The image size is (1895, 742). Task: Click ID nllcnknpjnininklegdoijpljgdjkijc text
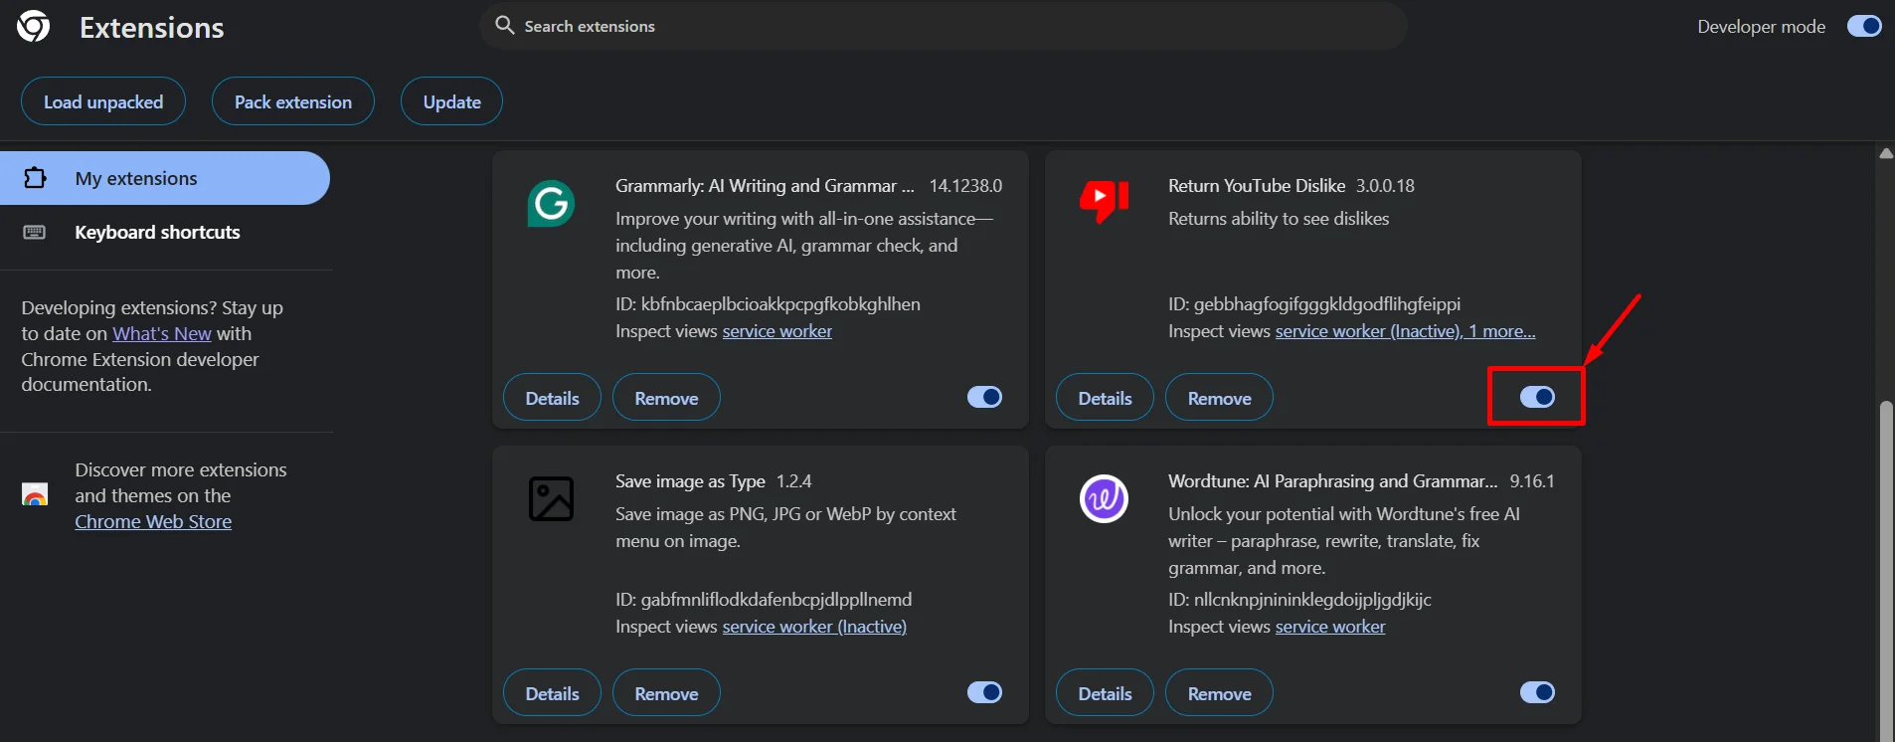[1299, 600]
